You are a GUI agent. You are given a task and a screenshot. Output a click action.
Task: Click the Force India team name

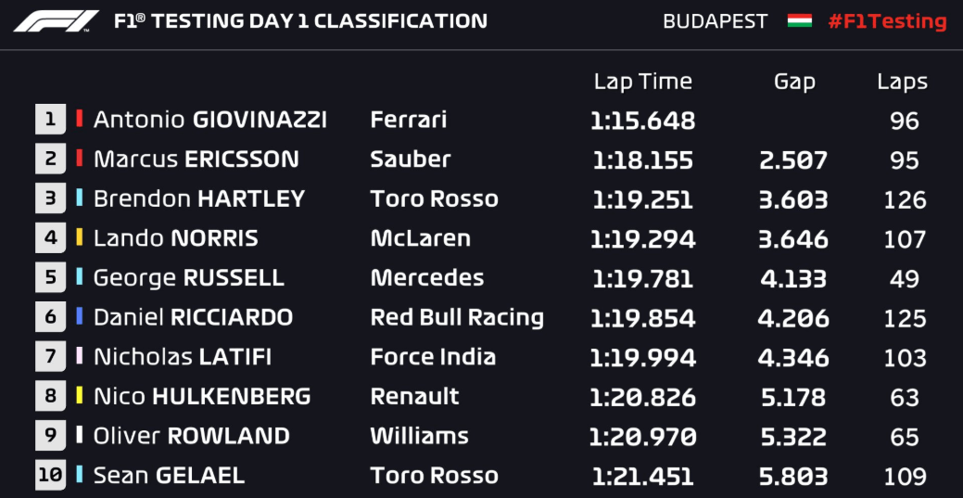434,357
